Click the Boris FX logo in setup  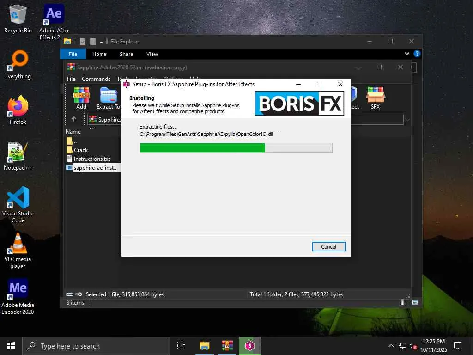click(299, 104)
